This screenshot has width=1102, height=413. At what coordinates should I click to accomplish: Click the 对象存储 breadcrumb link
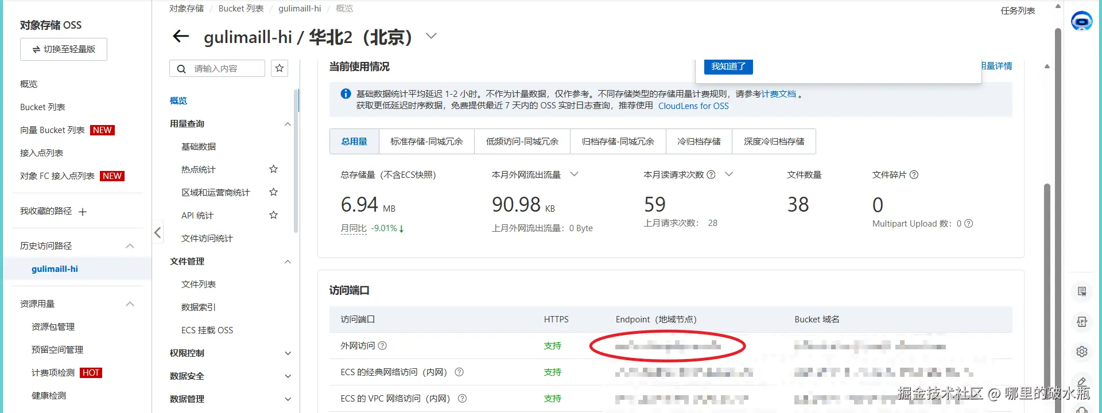[187, 9]
